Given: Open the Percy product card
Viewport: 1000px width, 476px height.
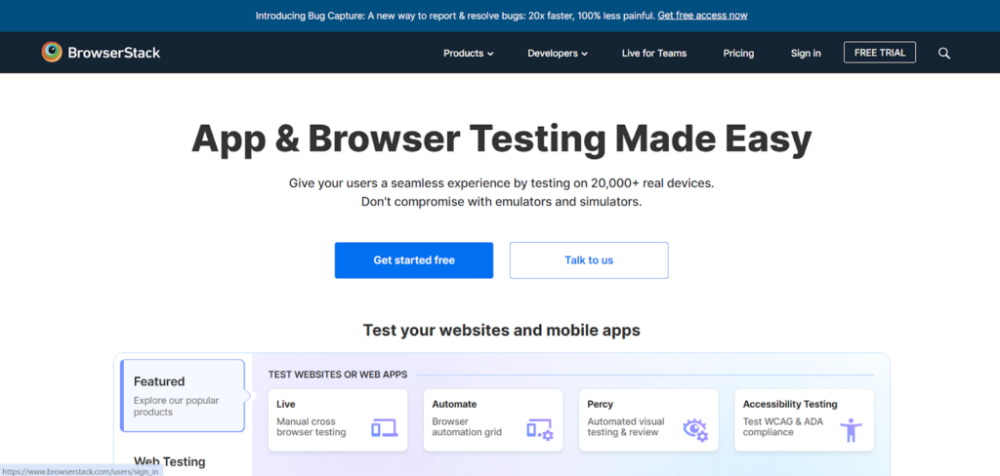Looking at the screenshot, I should 648,420.
